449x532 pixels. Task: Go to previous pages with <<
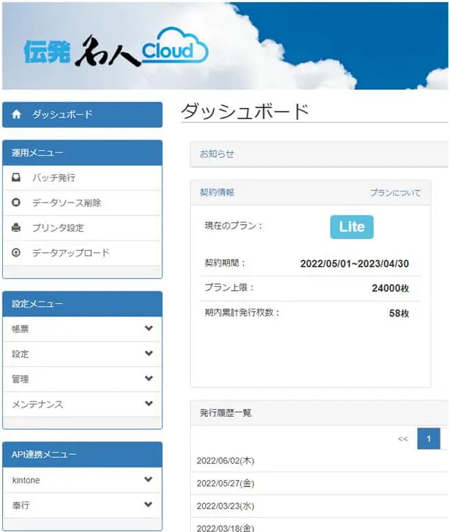403,439
